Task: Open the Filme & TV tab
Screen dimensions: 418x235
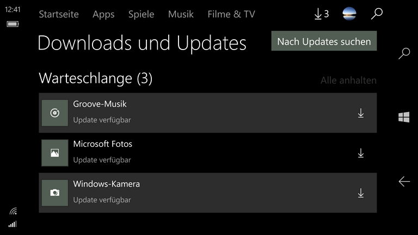Action: [231, 14]
